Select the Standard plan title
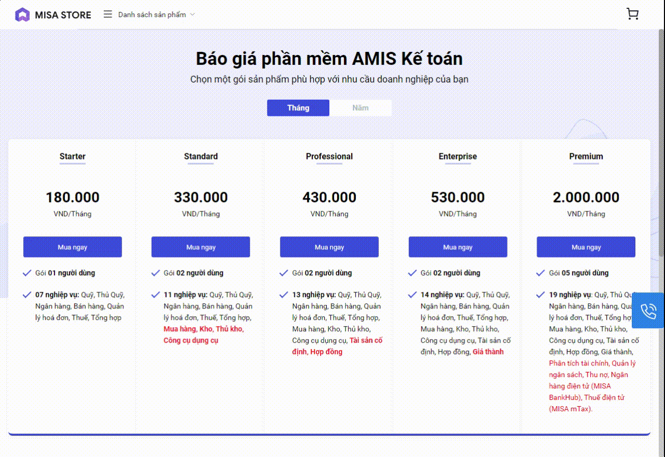665x457 pixels. pyautogui.click(x=201, y=156)
